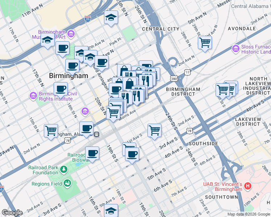Select the AVONDALE neighborhood label
The height and width of the screenshot is (217, 271).
point(242,29)
